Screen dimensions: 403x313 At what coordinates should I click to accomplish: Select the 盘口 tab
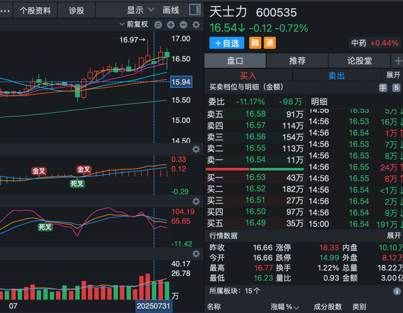(235, 61)
